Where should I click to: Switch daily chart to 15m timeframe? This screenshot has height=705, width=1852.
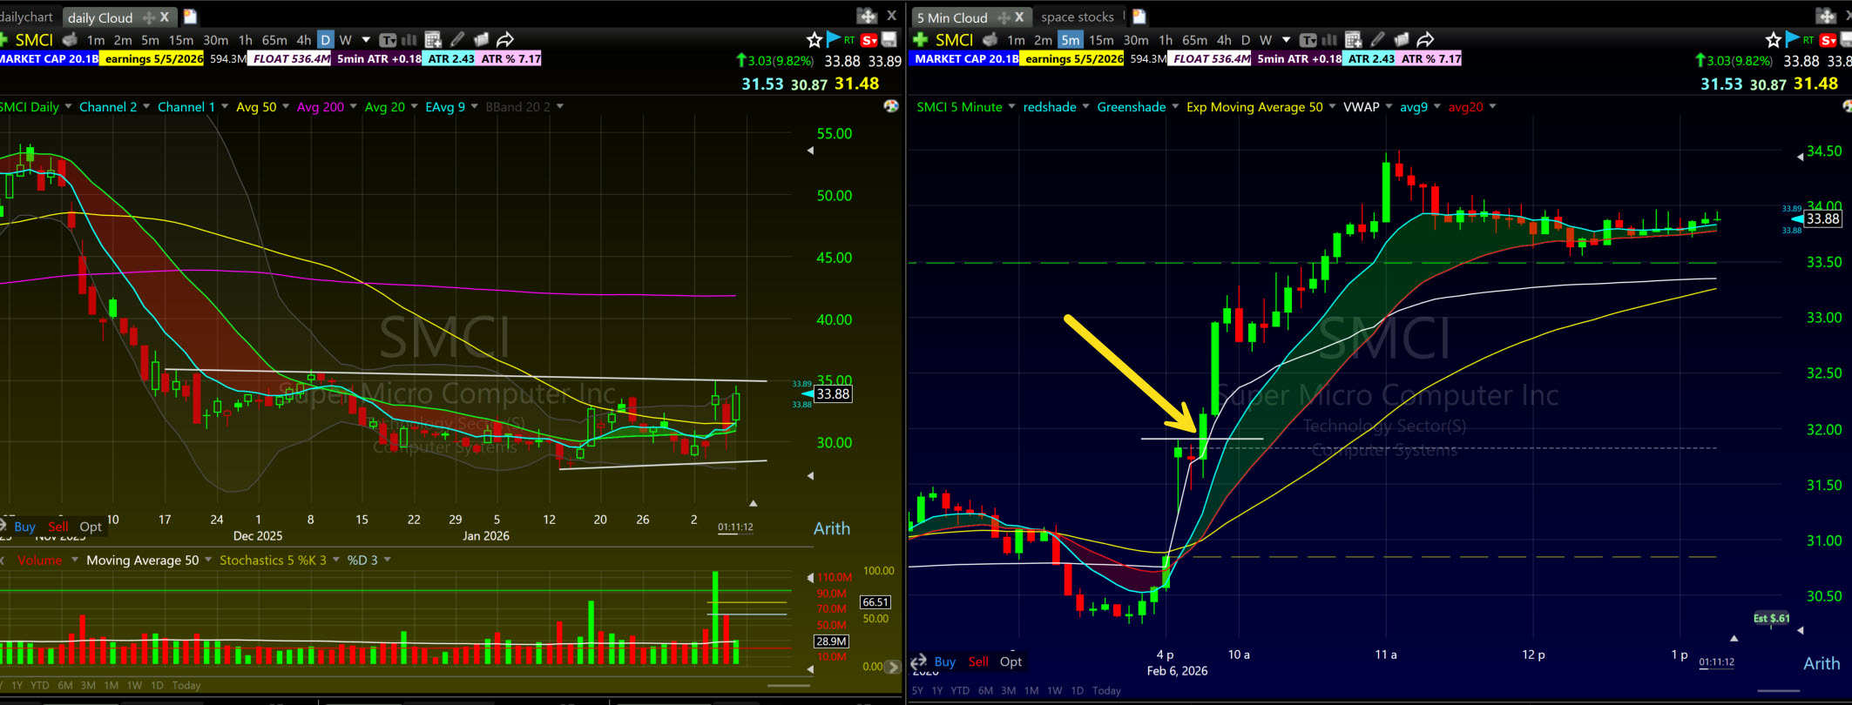tap(181, 40)
